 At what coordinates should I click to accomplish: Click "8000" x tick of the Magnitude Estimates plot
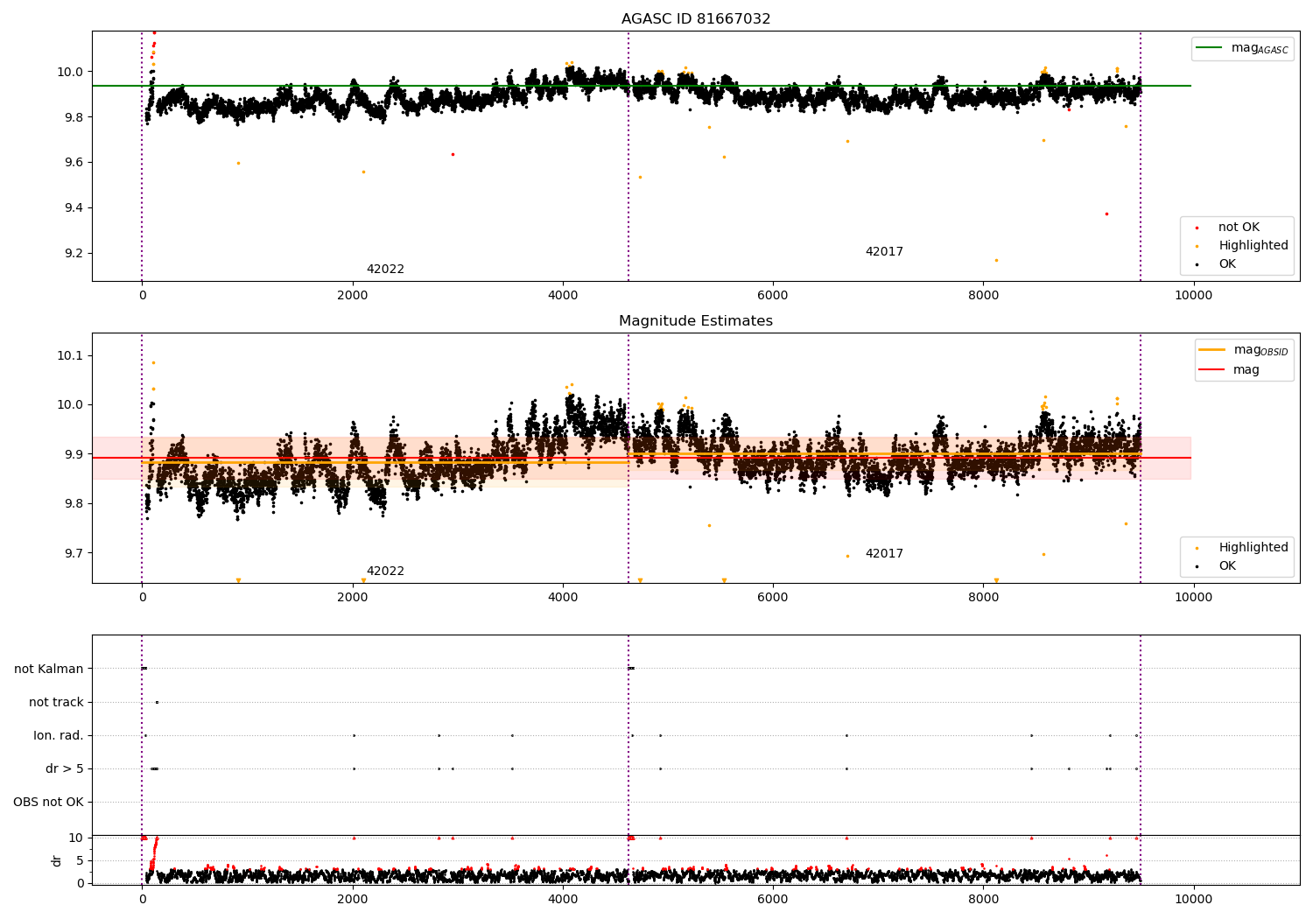coord(983,598)
